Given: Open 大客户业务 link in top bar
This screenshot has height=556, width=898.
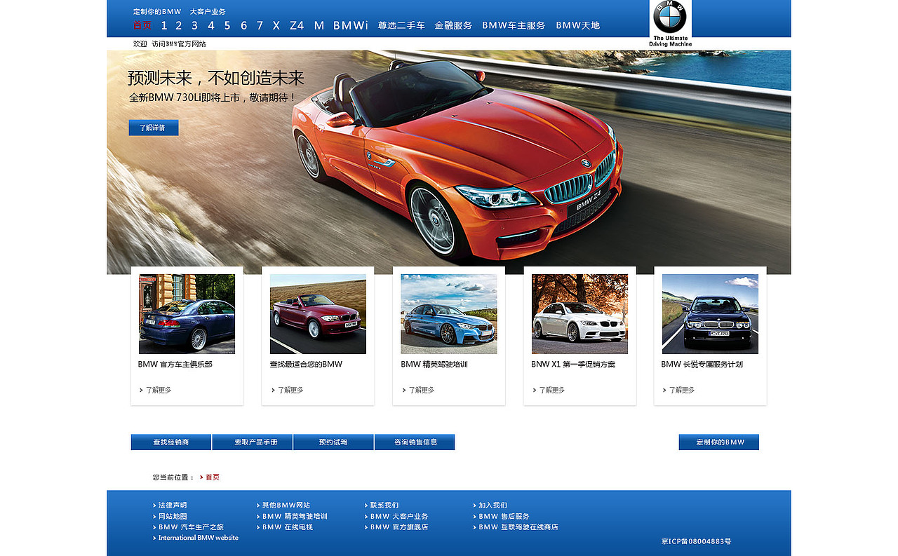Looking at the screenshot, I should tap(208, 12).
